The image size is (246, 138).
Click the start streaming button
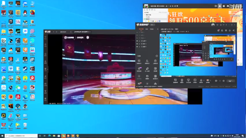(x=231, y=81)
